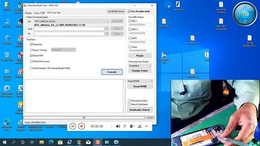Open File Explorer from the taskbar

tap(41, 142)
